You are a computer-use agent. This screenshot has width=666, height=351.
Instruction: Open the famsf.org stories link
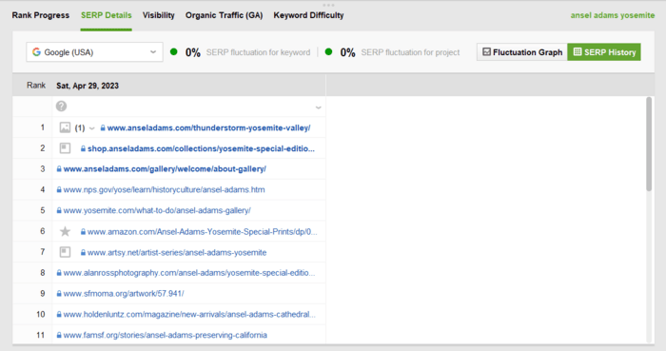pyautogui.click(x=166, y=335)
